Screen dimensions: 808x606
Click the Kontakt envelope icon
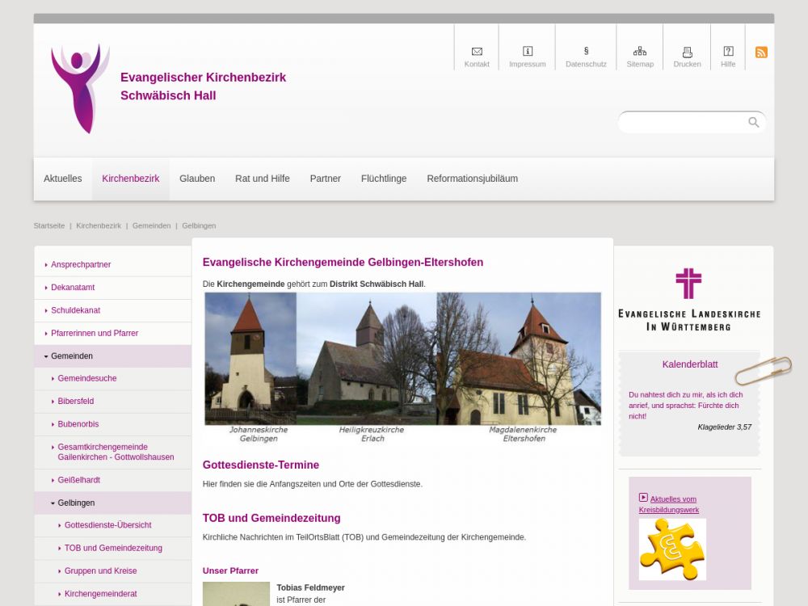[477, 52]
